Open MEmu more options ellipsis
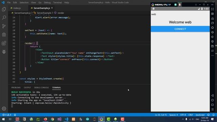Viewport: 217px width, 122px height. (213, 56)
